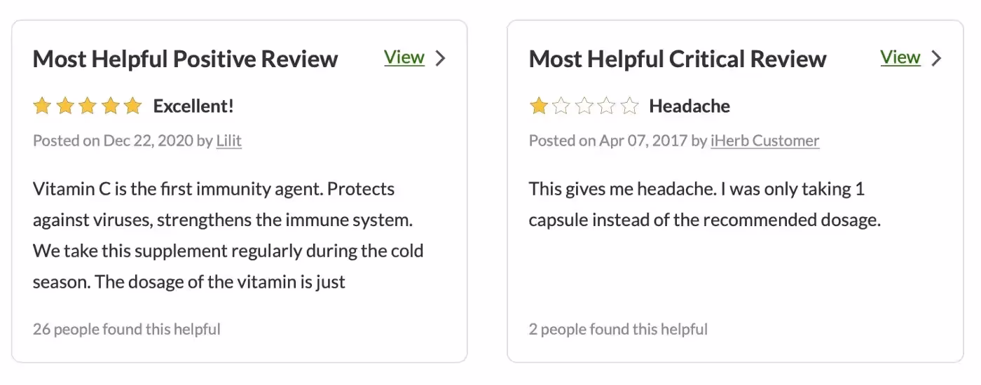Click the single filled star in the Headache review

coord(538,106)
